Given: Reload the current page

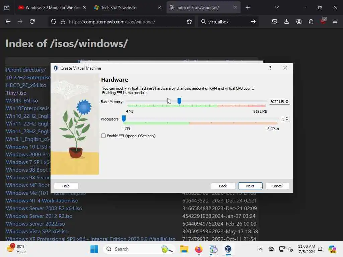Looking at the screenshot, I should pyautogui.click(x=32, y=22).
